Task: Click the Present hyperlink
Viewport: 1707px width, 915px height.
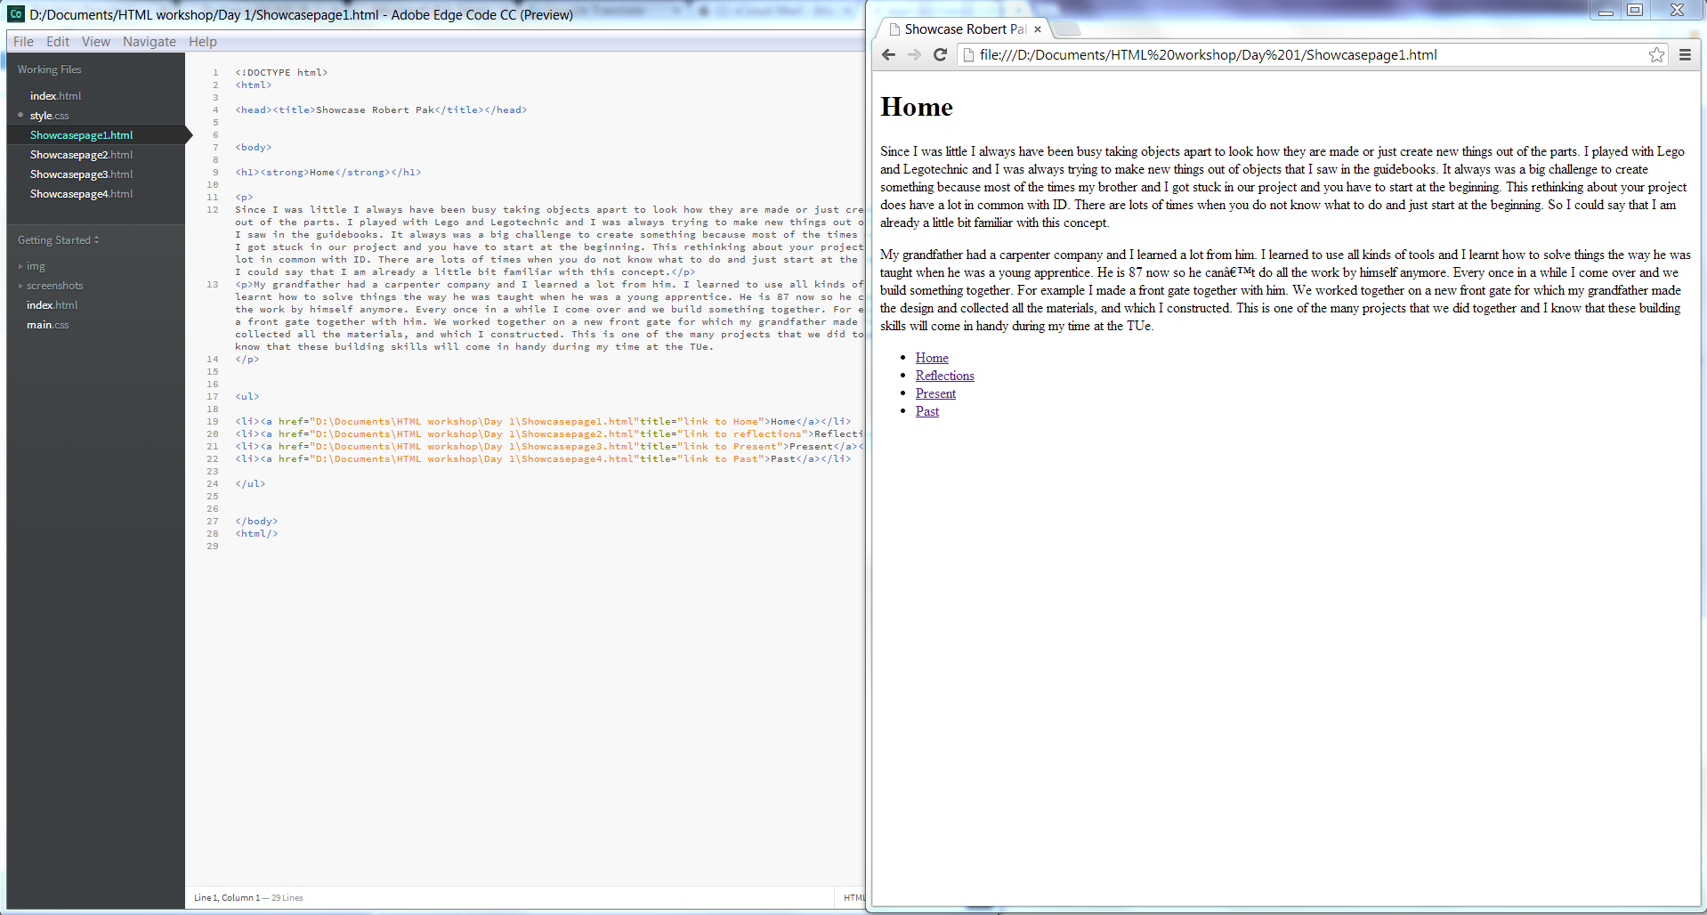Action: [935, 393]
